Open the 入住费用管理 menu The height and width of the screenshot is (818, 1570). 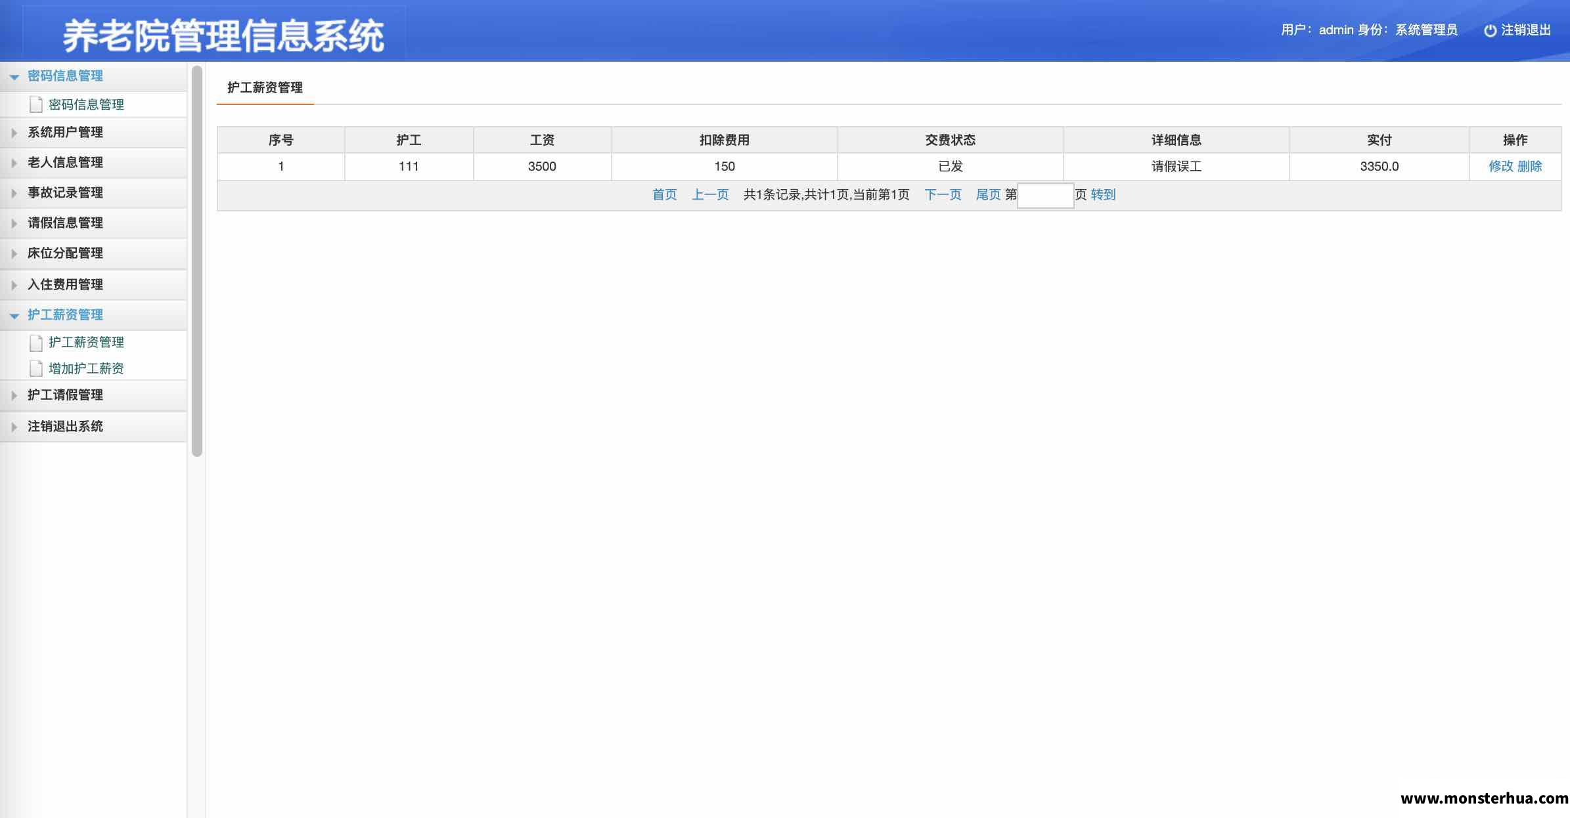click(x=93, y=285)
